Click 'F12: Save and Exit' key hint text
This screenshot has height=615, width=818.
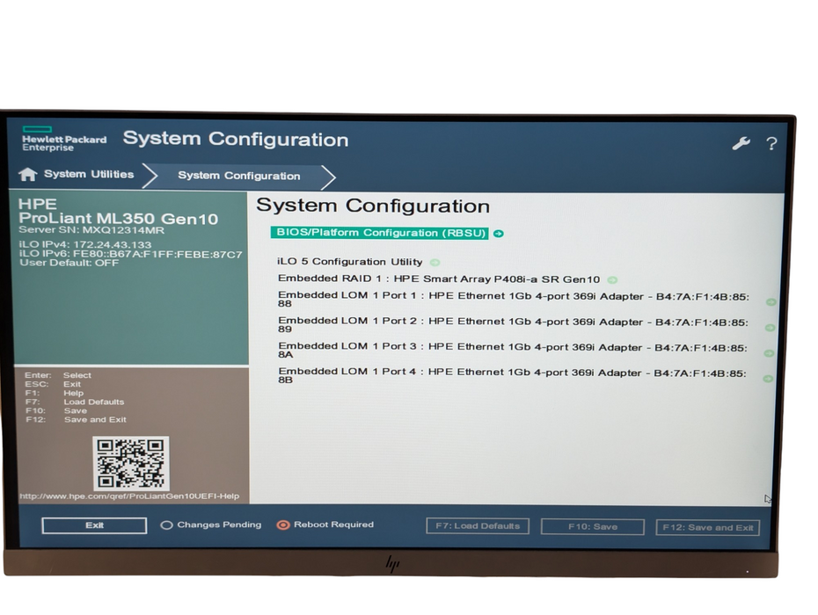pos(76,420)
